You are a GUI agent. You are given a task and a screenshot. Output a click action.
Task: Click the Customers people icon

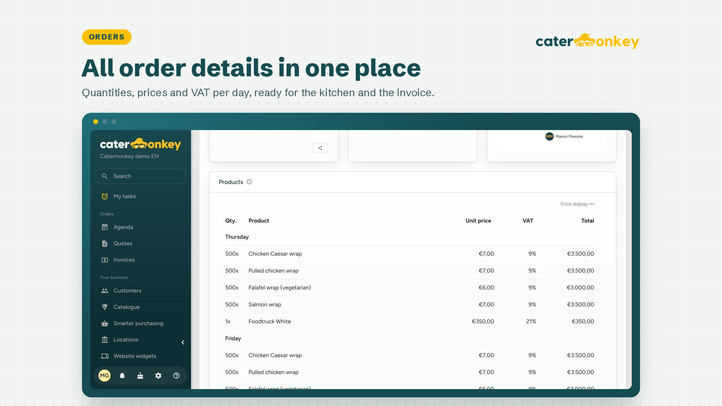[105, 291]
